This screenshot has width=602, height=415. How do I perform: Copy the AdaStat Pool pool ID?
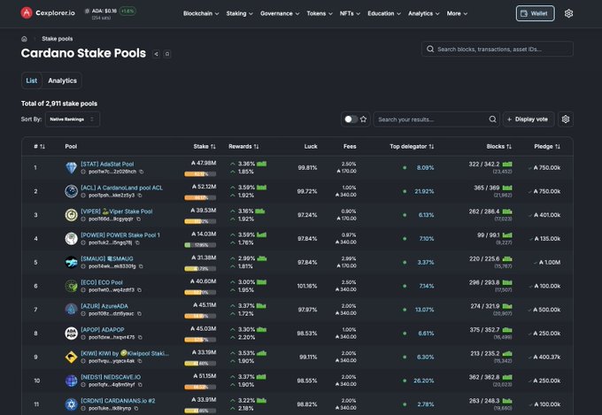point(142,172)
